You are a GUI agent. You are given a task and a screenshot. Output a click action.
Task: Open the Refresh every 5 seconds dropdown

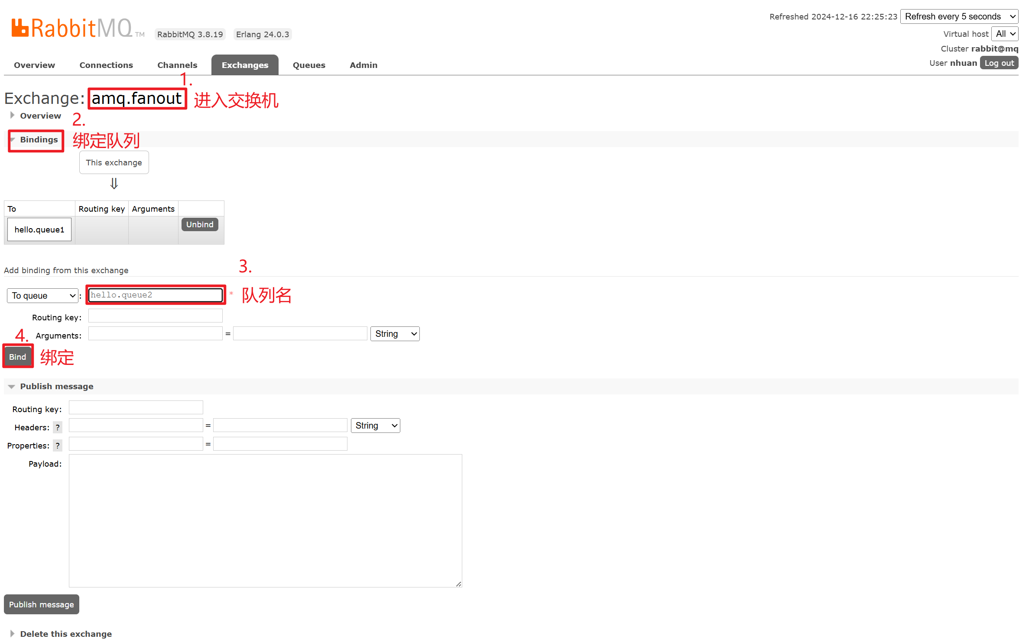point(959,16)
